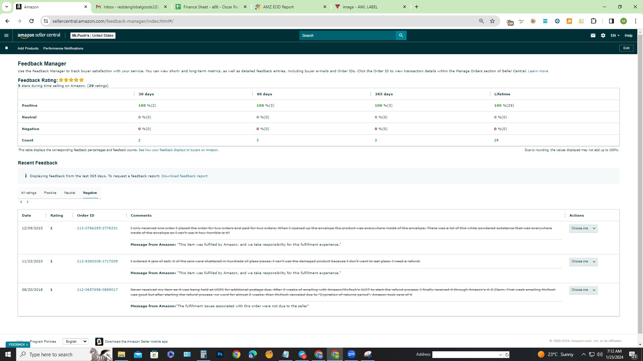Click the Edit button in the navigation bar
Screen dimensions: 643x361
click(x=626, y=48)
